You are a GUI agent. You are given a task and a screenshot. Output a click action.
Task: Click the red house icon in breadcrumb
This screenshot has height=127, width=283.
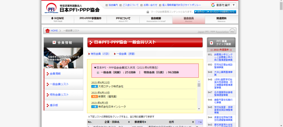pyautogui.click(x=48, y=31)
